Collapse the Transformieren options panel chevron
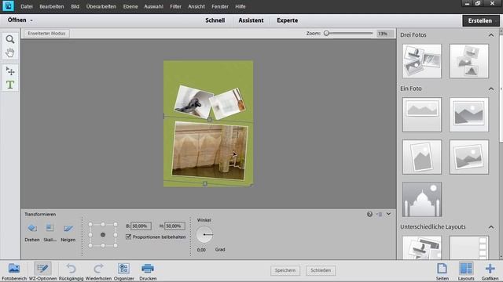The image size is (503, 282). (388, 214)
